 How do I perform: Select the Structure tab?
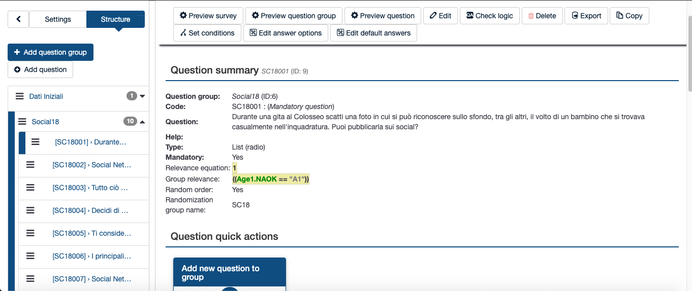coord(115,19)
